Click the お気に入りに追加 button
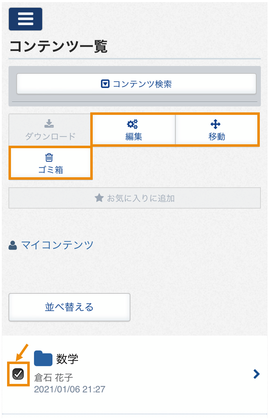This screenshot has width=269, height=419. [x=134, y=198]
